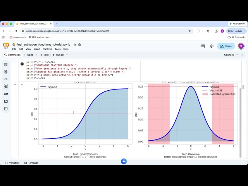Open Colab settings gear icon
Viewport: 248px width, 186px height.
212,46
